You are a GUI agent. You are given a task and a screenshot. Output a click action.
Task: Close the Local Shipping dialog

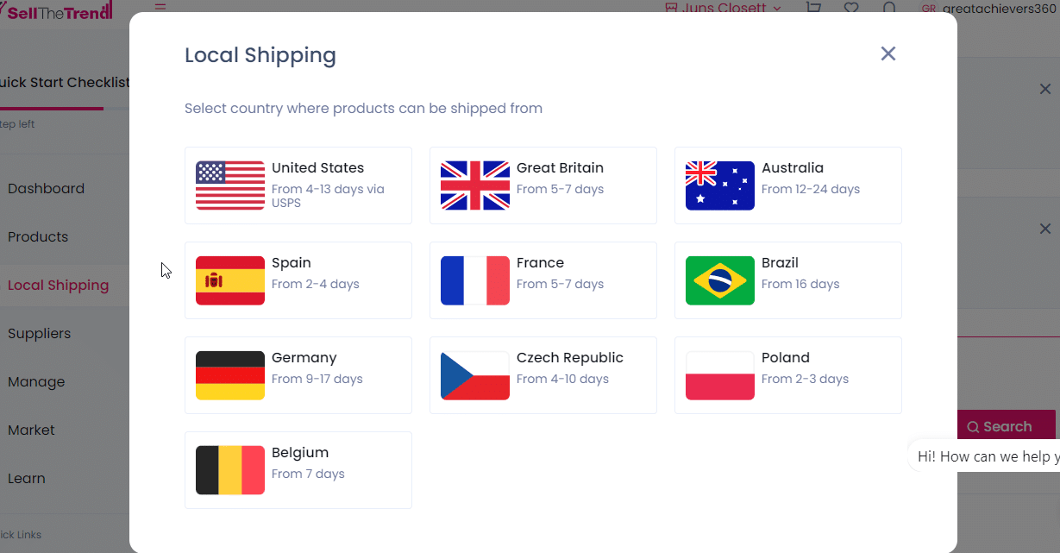888,53
